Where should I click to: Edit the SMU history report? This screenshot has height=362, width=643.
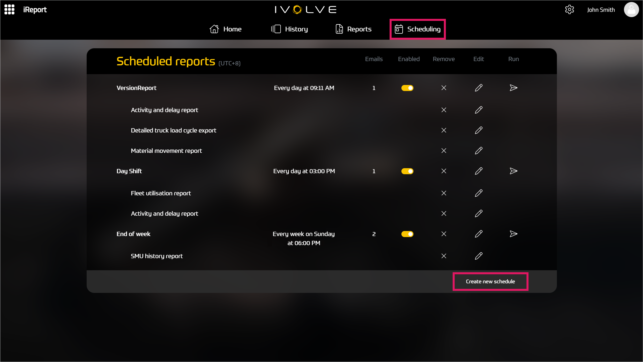[479, 256]
